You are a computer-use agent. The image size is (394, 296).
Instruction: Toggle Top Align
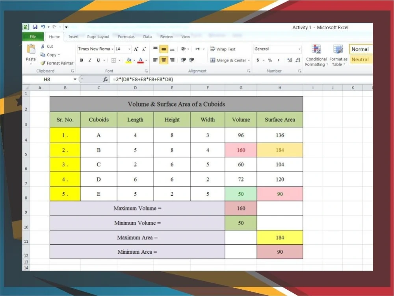pyautogui.click(x=156, y=49)
